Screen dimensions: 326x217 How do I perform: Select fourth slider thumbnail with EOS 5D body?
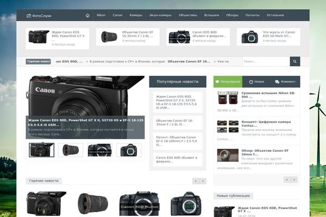(x=129, y=150)
